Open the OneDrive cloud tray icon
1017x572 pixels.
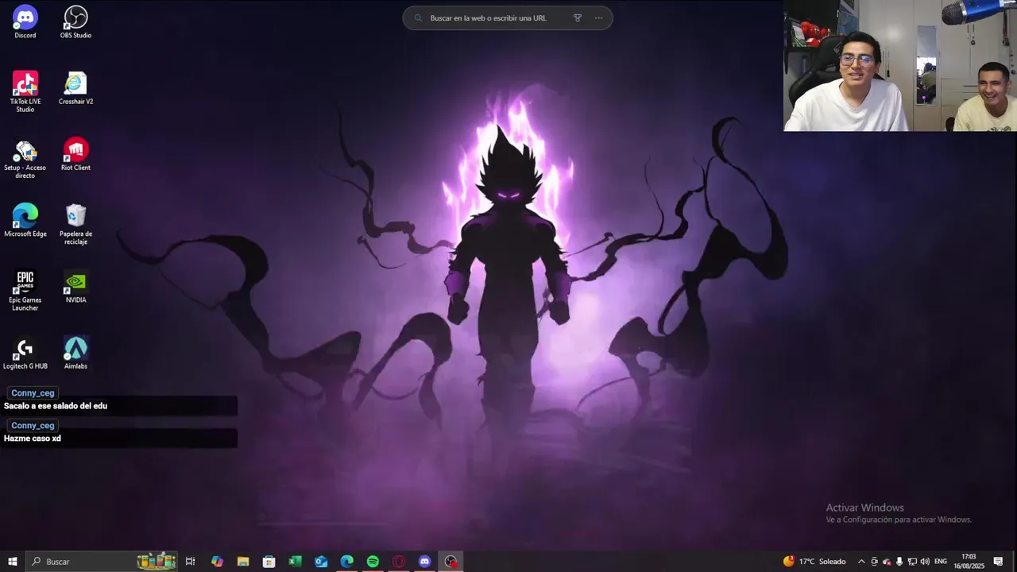[x=887, y=562]
